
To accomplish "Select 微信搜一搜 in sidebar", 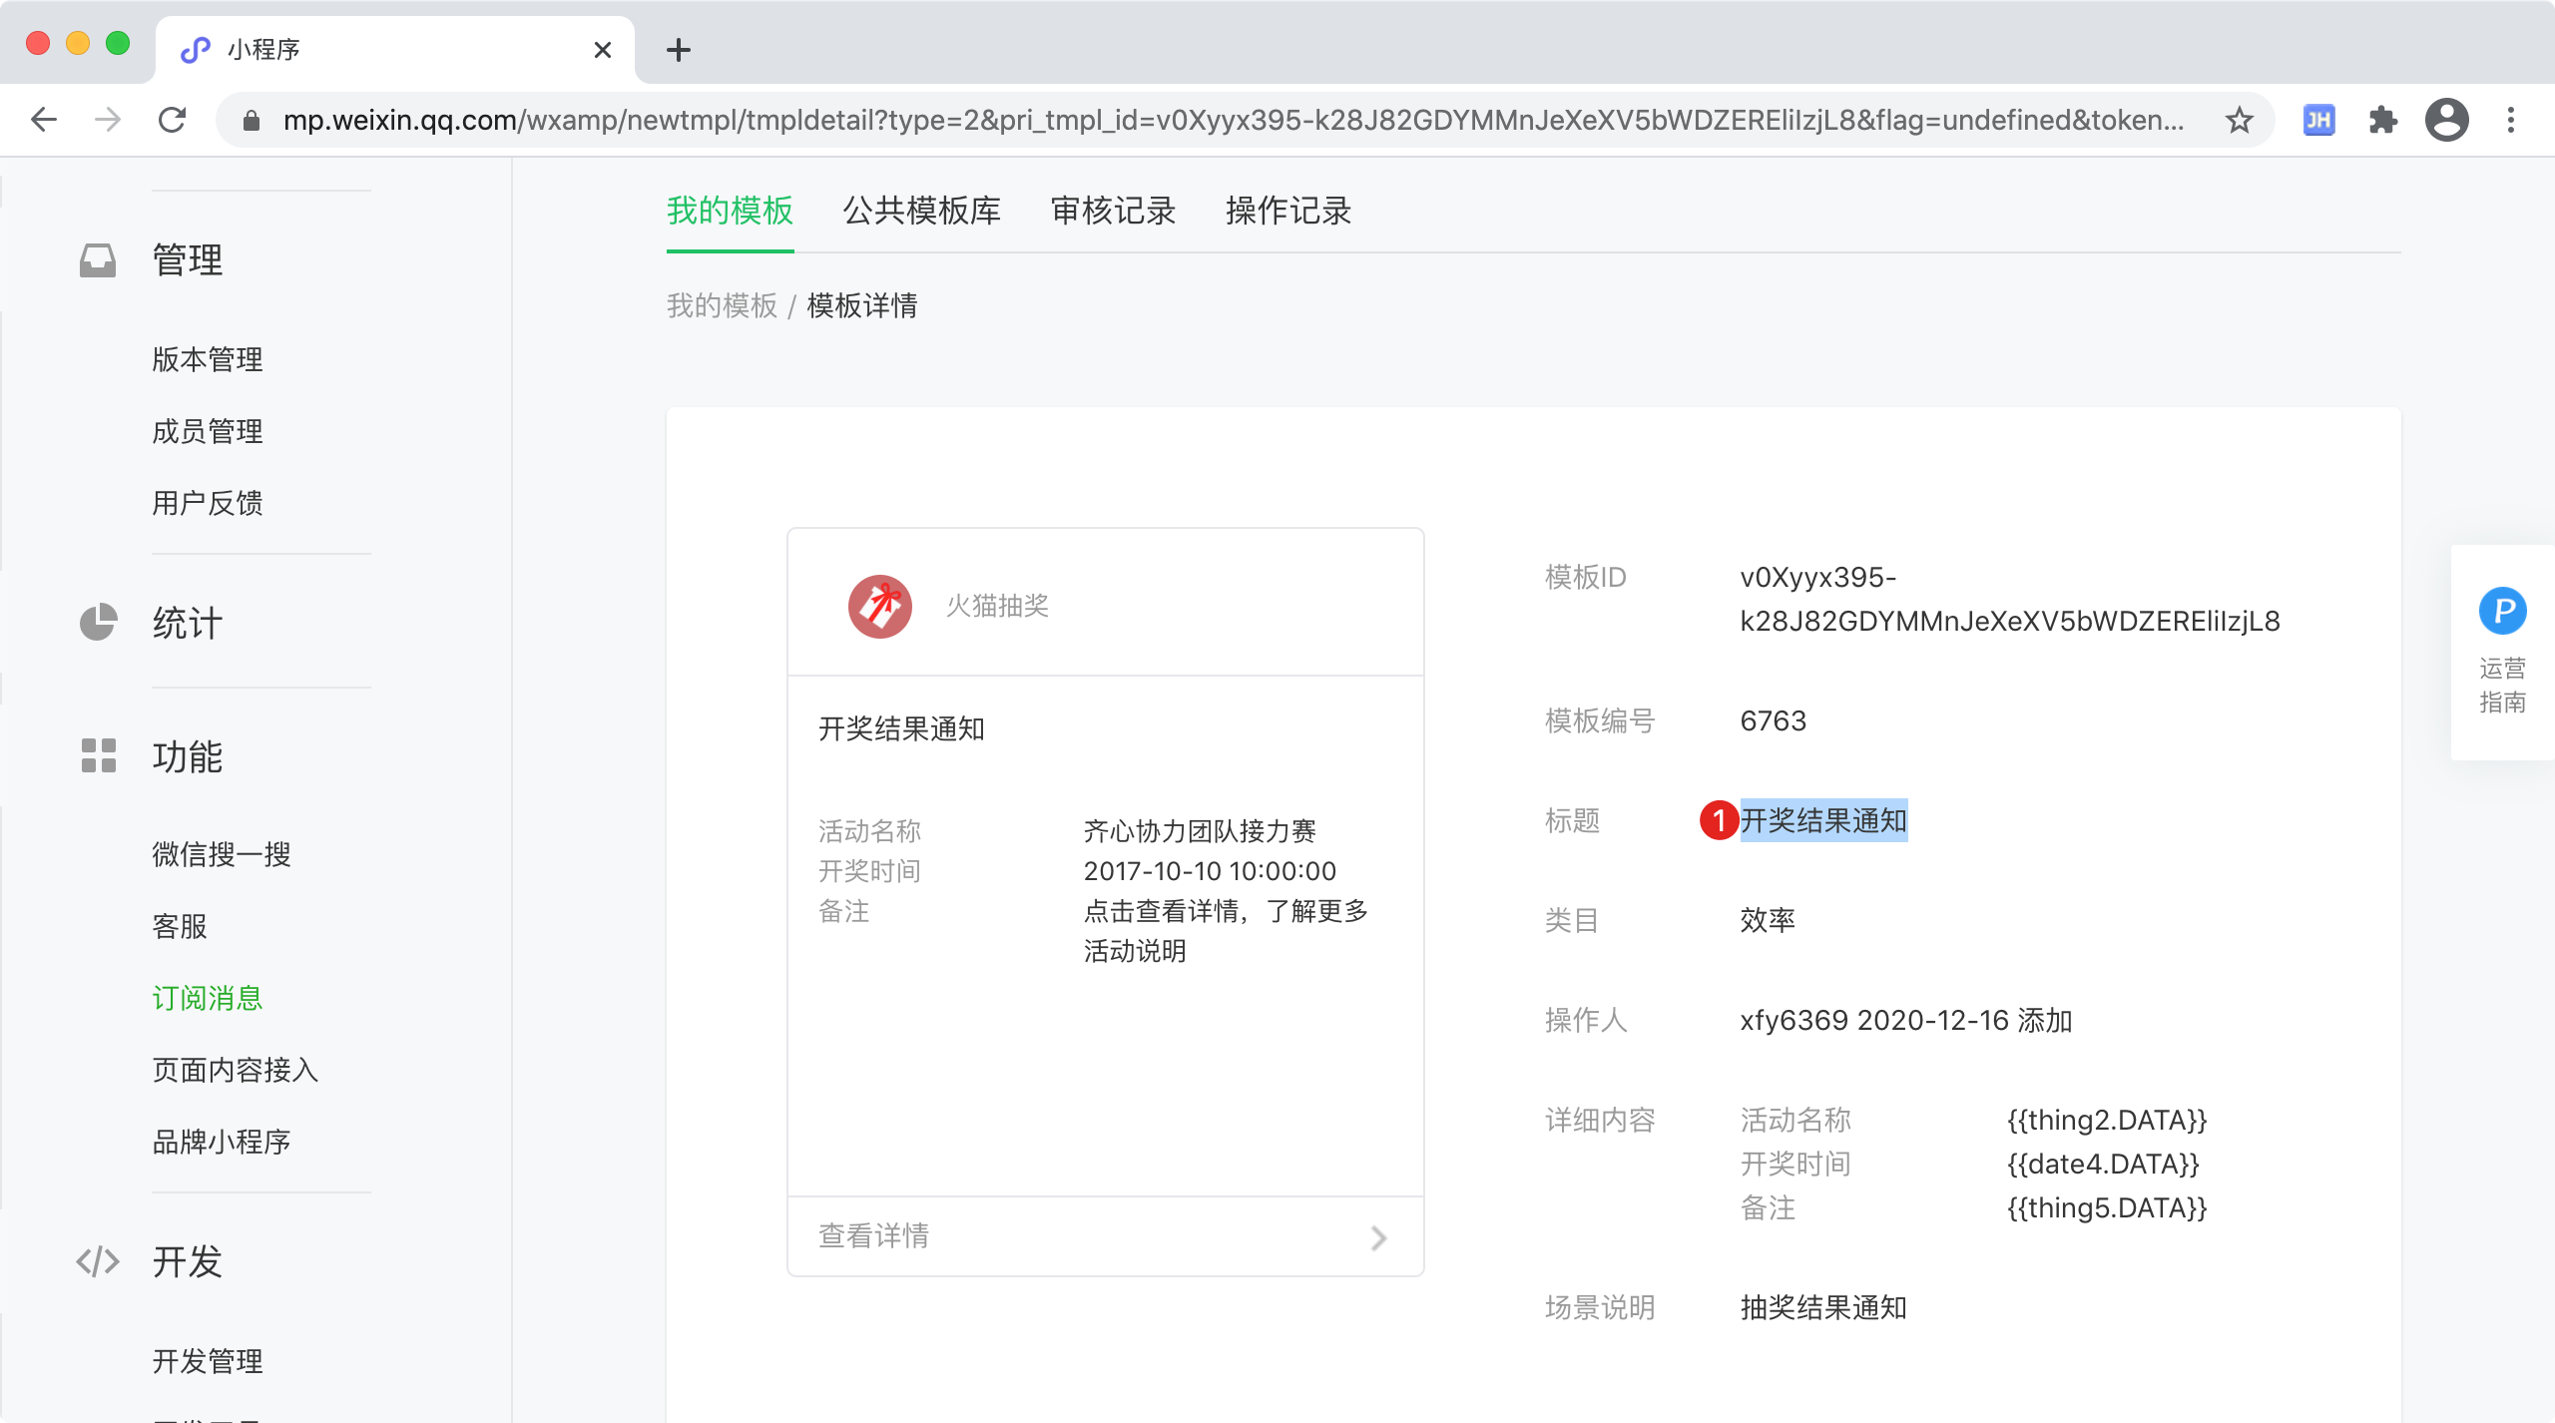I will [x=222, y=854].
